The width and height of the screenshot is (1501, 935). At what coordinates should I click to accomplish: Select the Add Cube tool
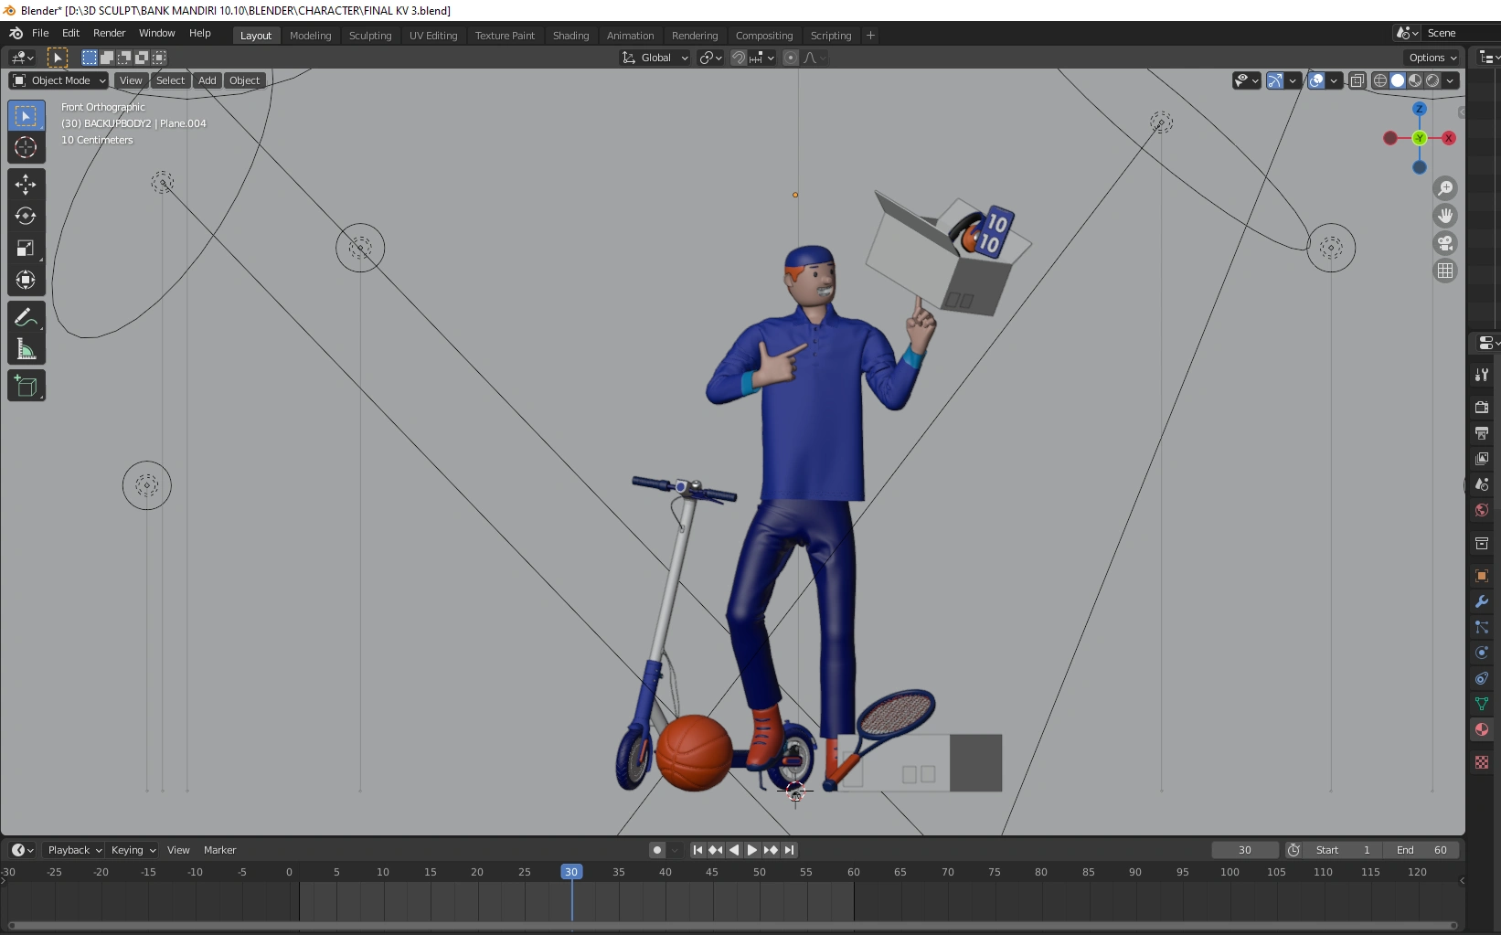coord(26,386)
